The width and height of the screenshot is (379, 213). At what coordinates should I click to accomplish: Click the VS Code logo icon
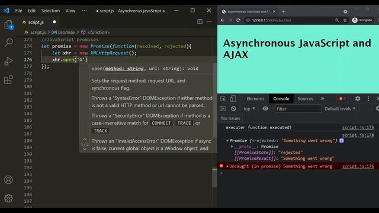tap(7, 11)
